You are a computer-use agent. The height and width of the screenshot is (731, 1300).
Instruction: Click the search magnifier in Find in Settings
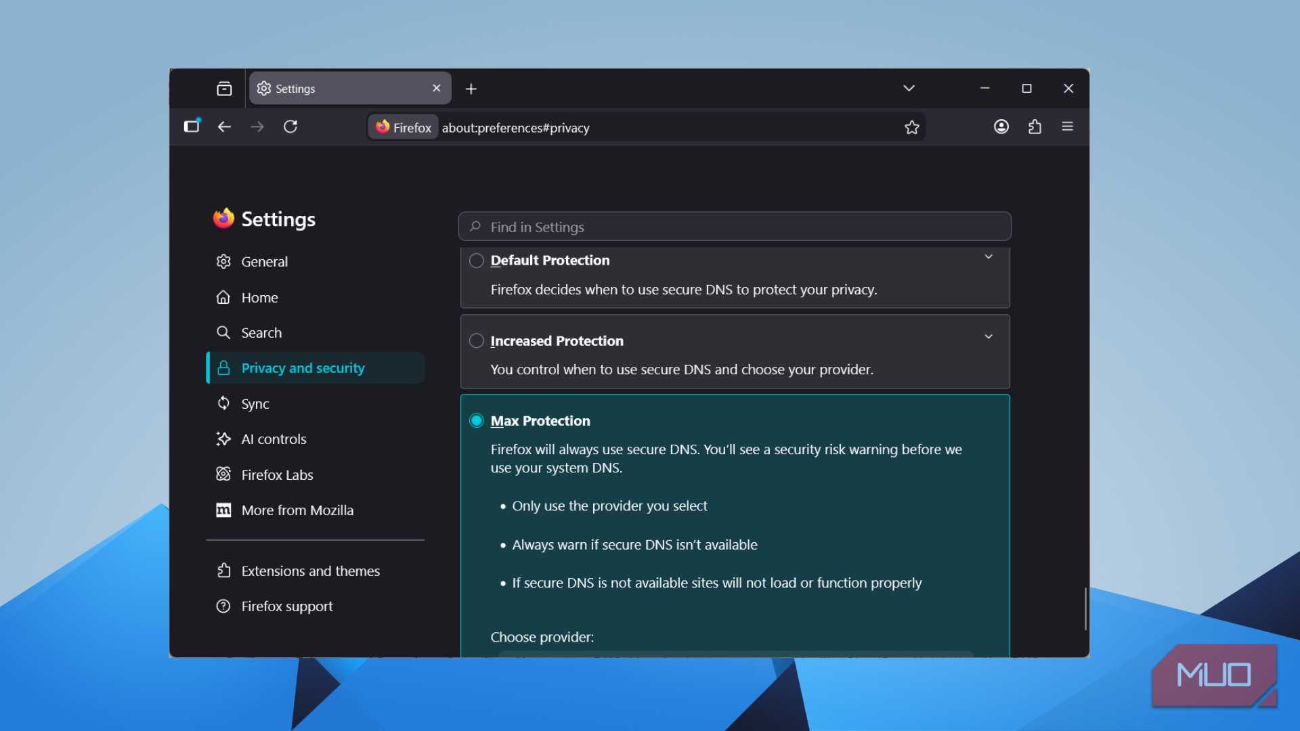click(x=475, y=227)
